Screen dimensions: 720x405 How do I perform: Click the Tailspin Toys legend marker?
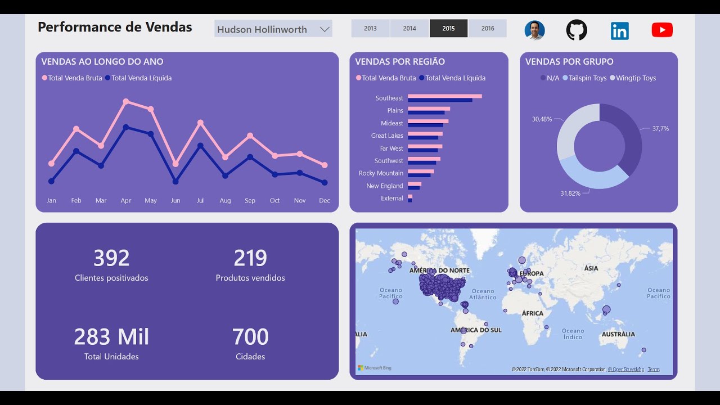point(565,78)
